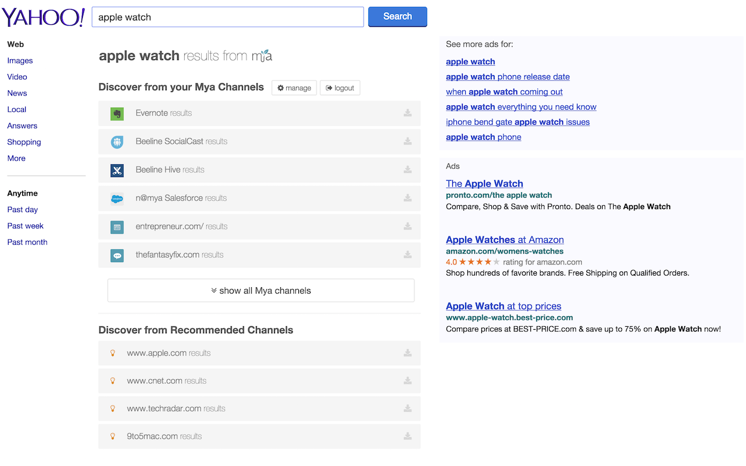Image resolution: width=746 pixels, height=466 pixels.
Task: Filter results to Past day
Action: click(x=23, y=210)
